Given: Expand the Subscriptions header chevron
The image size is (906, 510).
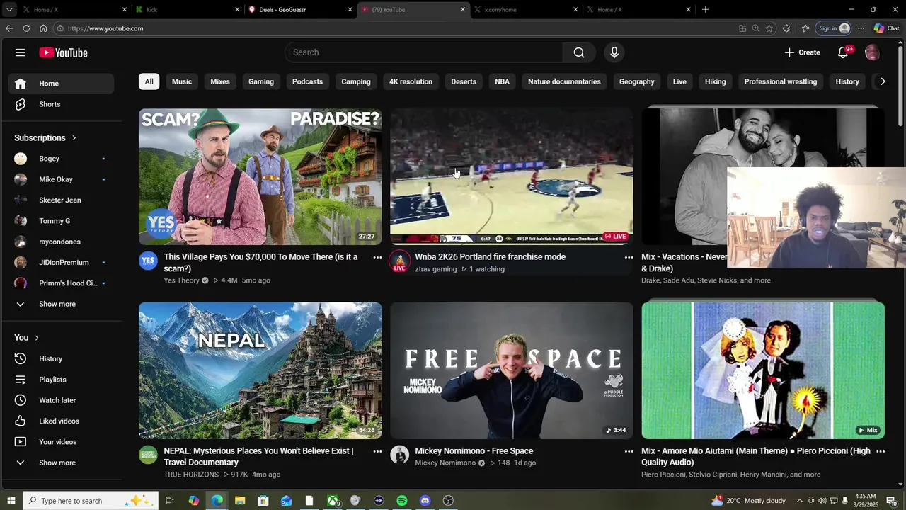Looking at the screenshot, I should (x=74, y=138).
